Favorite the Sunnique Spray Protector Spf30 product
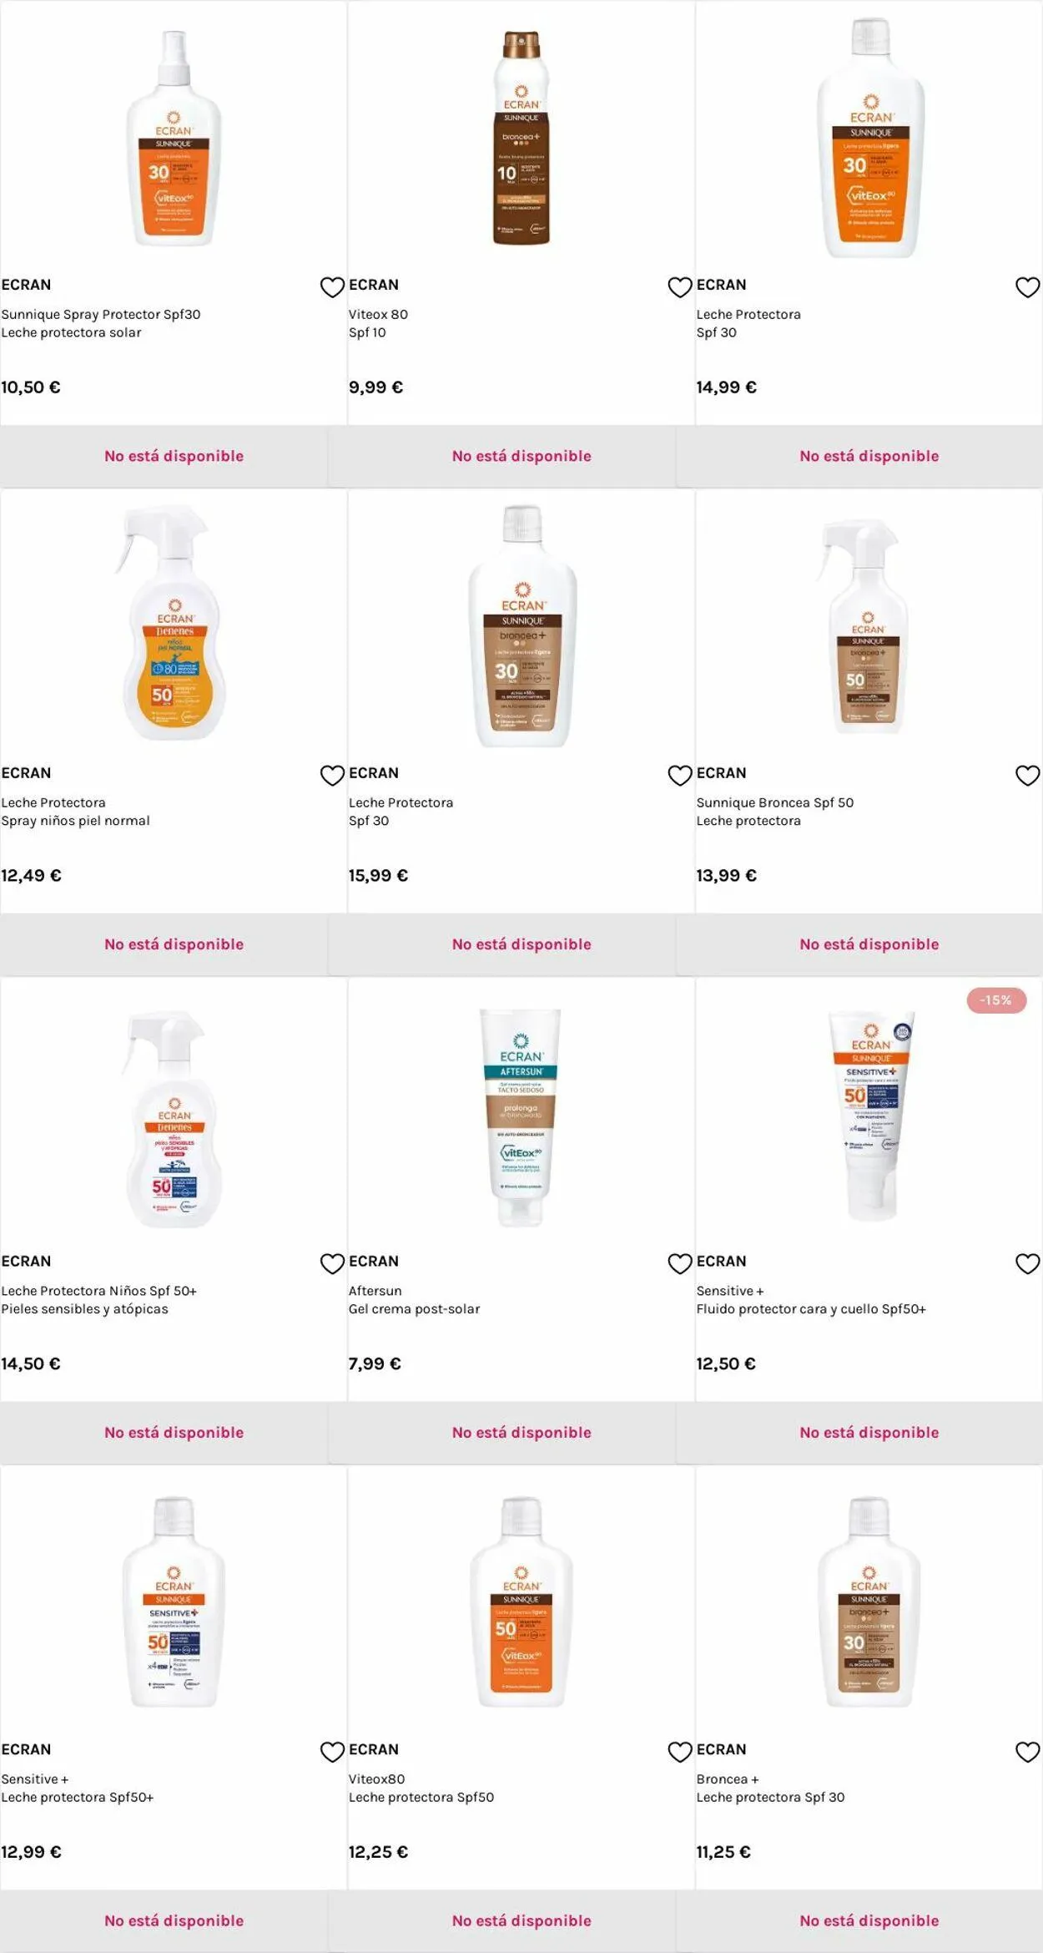The height and width of the screenshot is (1953, 1043). click(332, 287)
